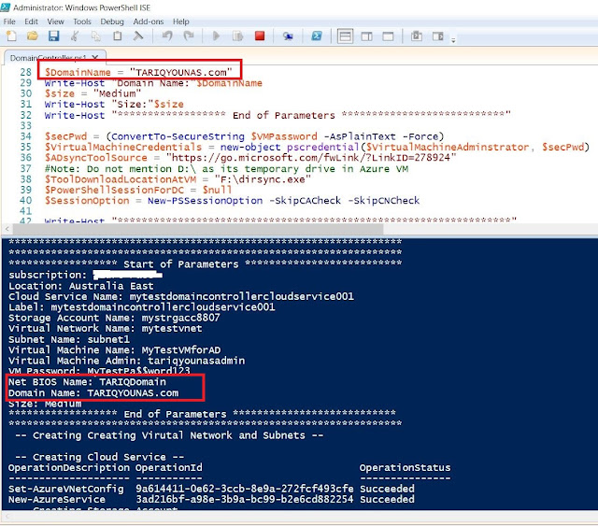Click the $VirtualMachineCredentials variable on line 35
The width and height of the screenshot is (598, 526).
click(x=123, y=148)
